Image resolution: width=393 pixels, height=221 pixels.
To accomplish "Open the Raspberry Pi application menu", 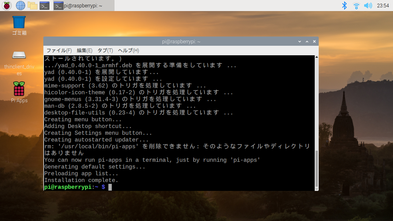I will [x=7, y=5].
